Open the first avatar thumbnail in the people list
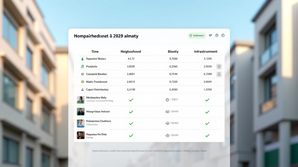Screen dimensions: 298x167 tap(81, 100)
